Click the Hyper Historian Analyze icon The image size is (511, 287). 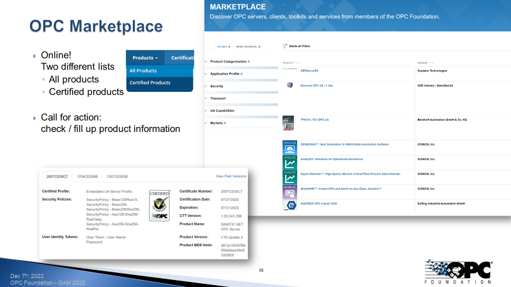pyautogui.click(x=290, y=177)
